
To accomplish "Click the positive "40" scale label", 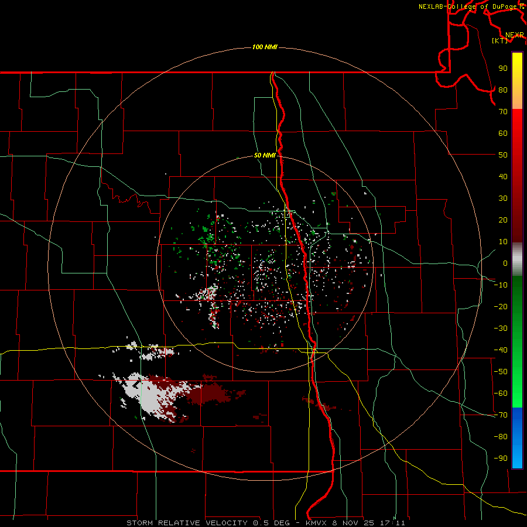I will click(x=503, y=176).
